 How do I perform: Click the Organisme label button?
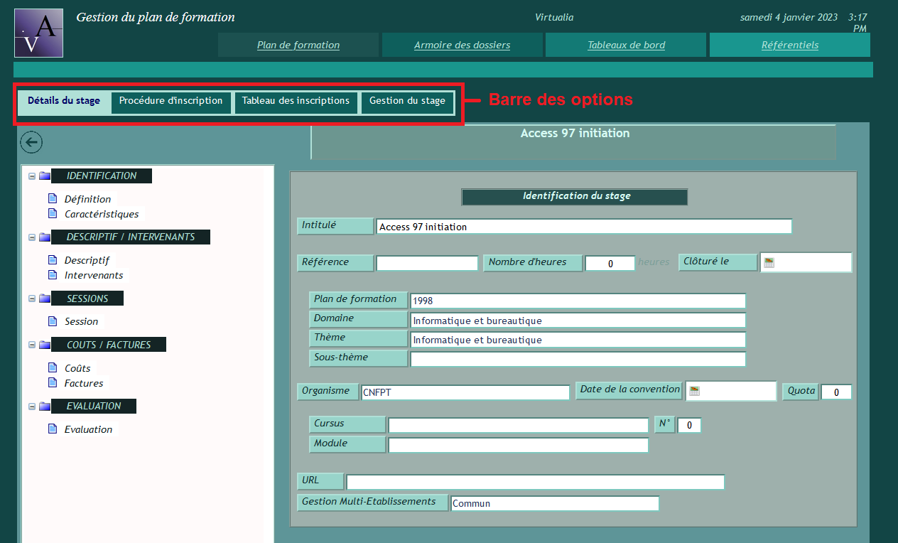(x=326, y=391)
